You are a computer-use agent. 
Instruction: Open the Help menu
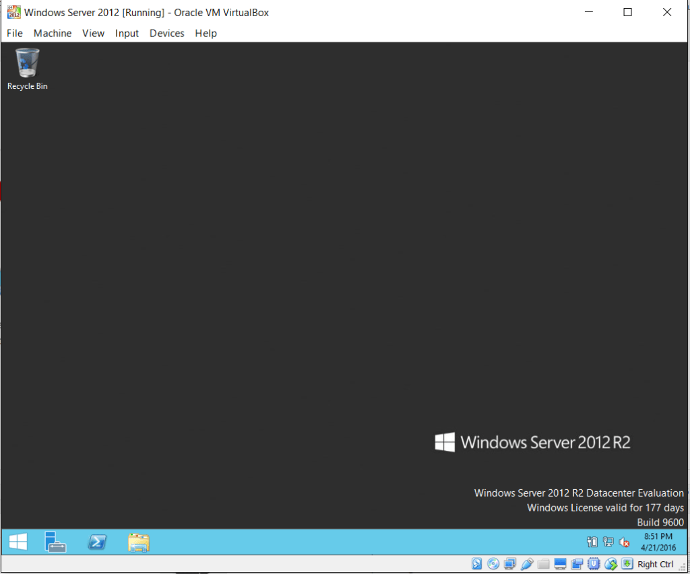coord(206,33)
